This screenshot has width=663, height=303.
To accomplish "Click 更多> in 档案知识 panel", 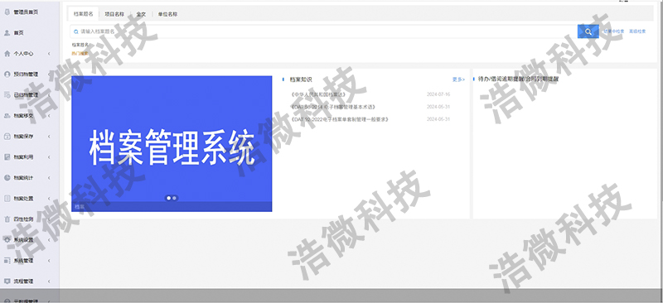I will [458, 79].
